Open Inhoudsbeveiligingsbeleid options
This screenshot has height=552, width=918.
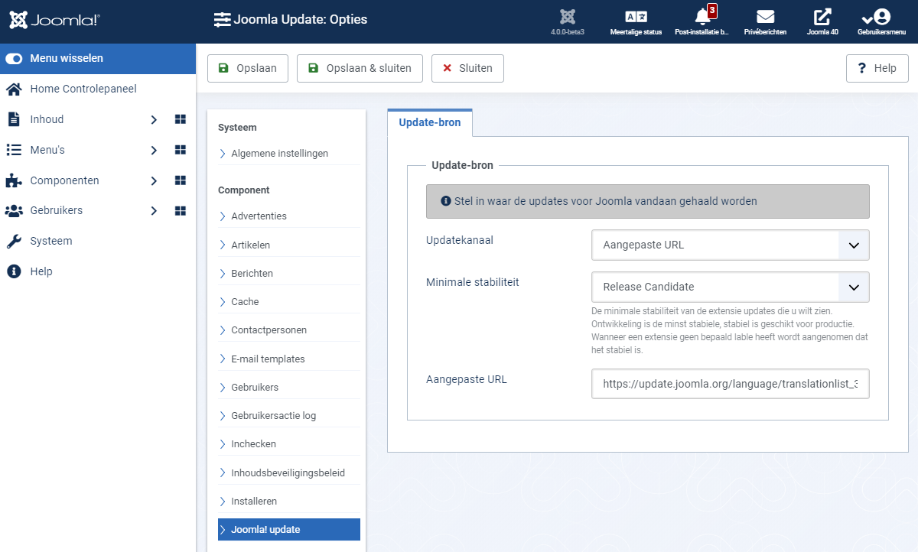pyautogui.click(x=289, y=473)
